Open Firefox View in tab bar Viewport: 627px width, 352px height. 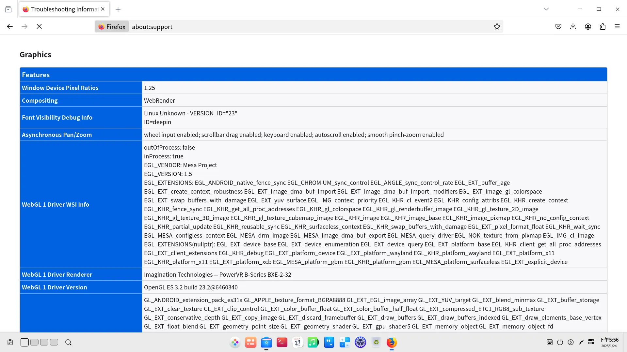8,9
